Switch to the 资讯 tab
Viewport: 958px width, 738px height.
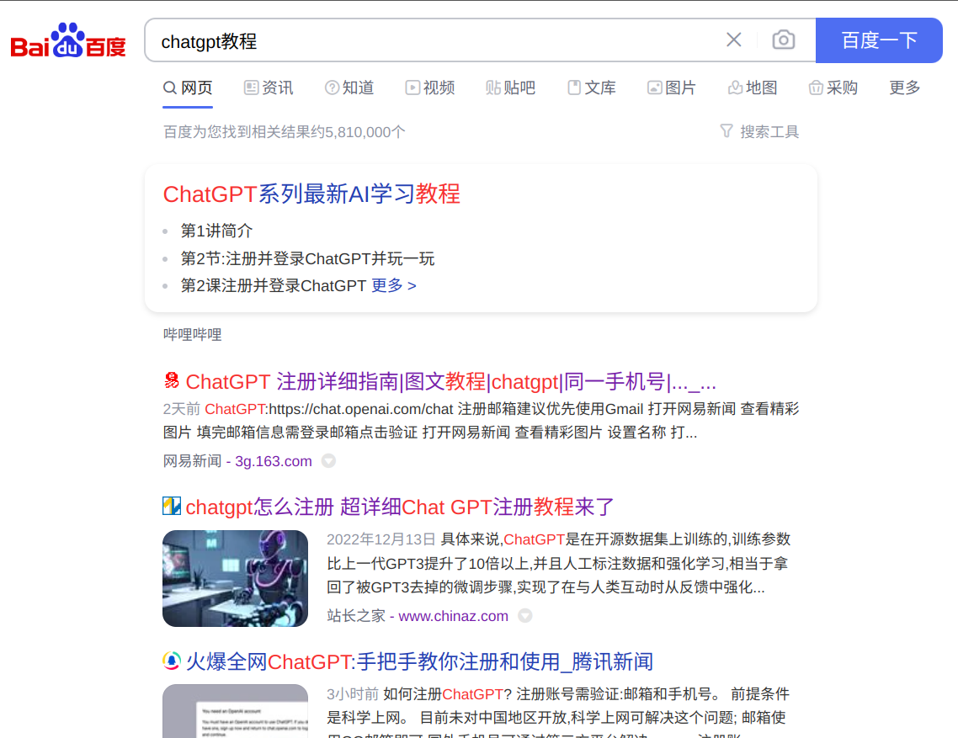pos(269,88)
